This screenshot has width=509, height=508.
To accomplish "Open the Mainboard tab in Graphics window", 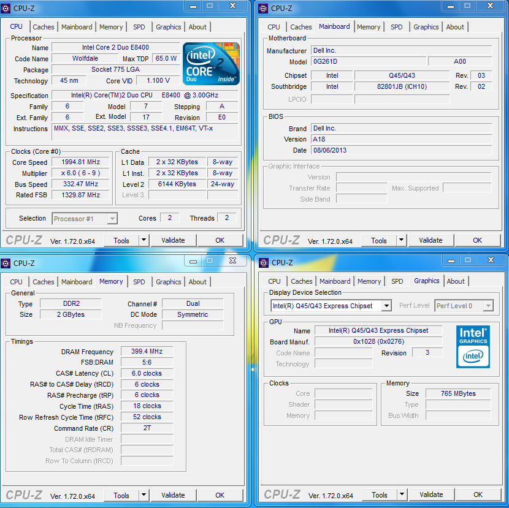I will coord(335,281).
